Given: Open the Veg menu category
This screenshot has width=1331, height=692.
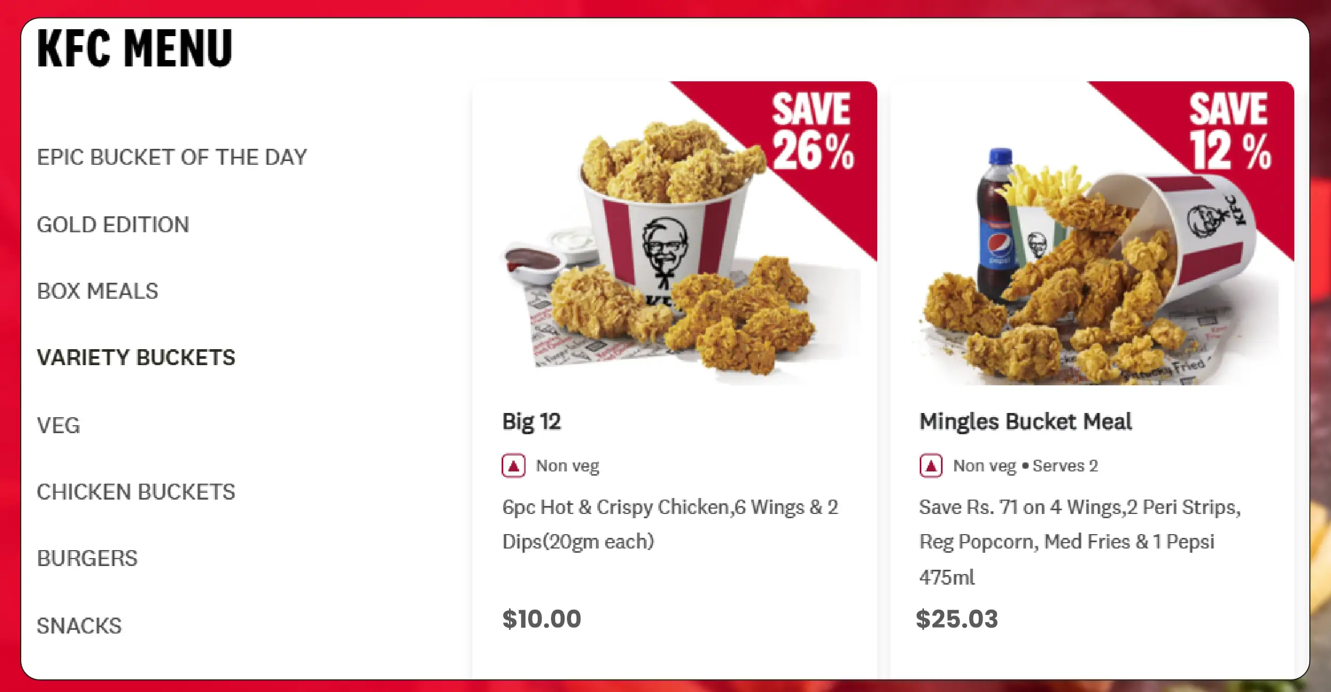Looking at the screenshot, I should click(58, 425).
